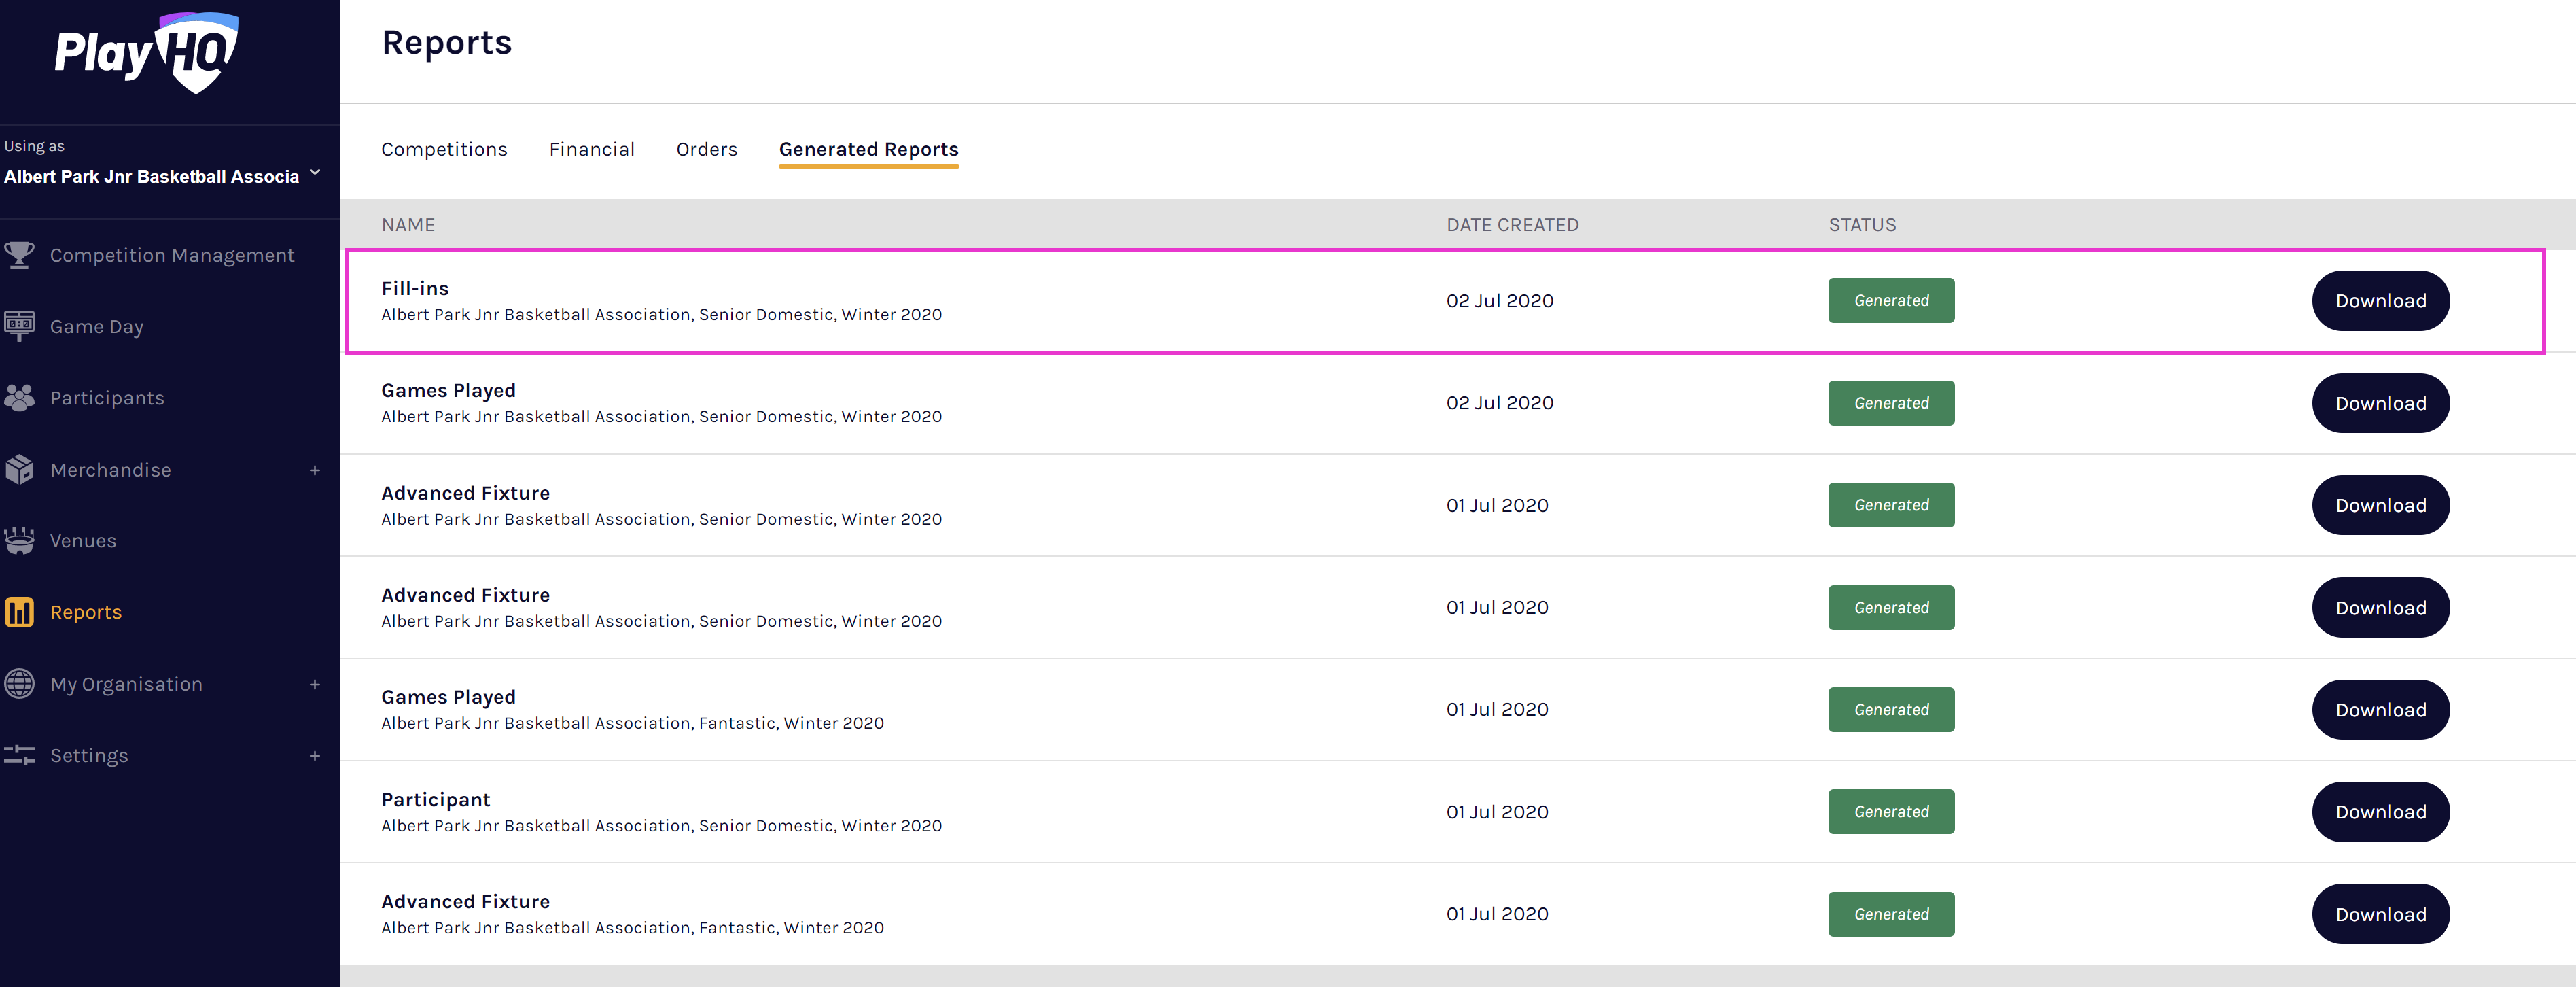
Task: Expand the My Organisation plus sign
Action: pyautogui.click(x=314, y=684)
